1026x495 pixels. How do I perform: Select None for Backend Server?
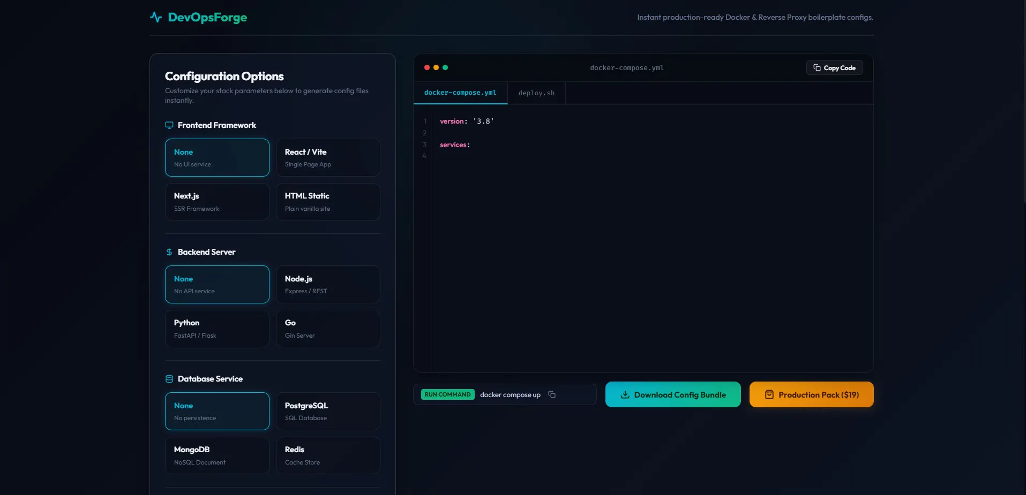(217, 284)
